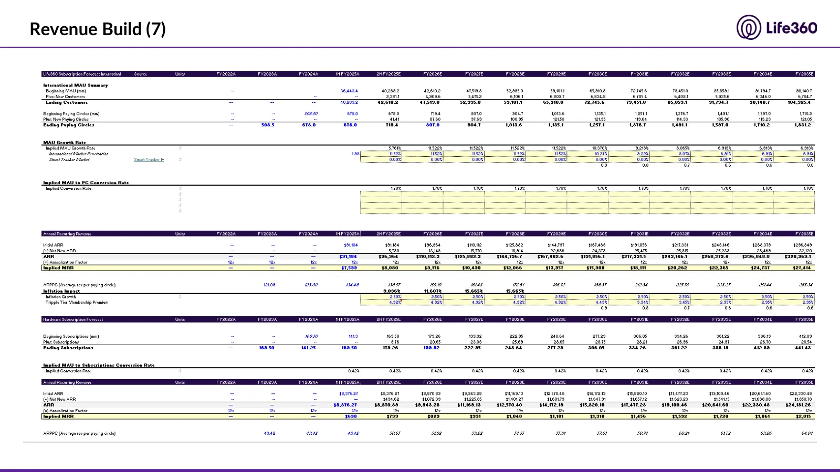Select the ending paying circles value 1,831.2
Screen dimensions: 840x472
pyautogui.click(x=804, y=125)
